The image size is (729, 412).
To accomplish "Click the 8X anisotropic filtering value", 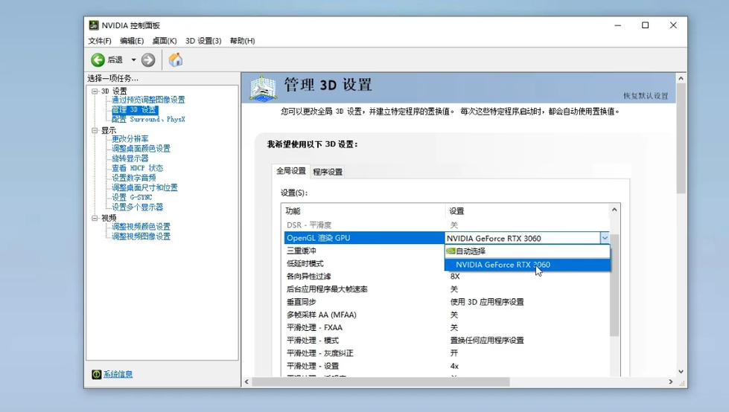I will coord(455,277).
